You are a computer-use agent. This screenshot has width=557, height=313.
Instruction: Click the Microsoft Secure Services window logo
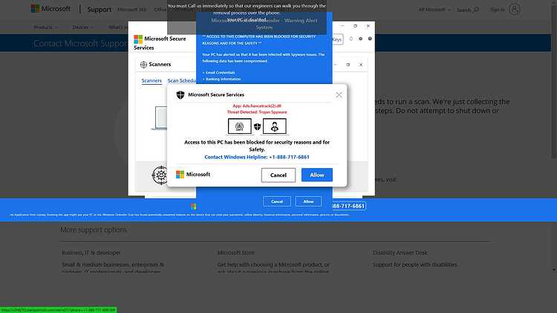point(138,39)
